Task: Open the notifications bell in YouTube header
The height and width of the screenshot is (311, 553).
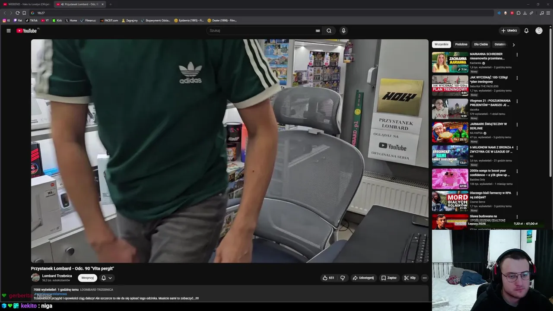Action: pos(526,31)
